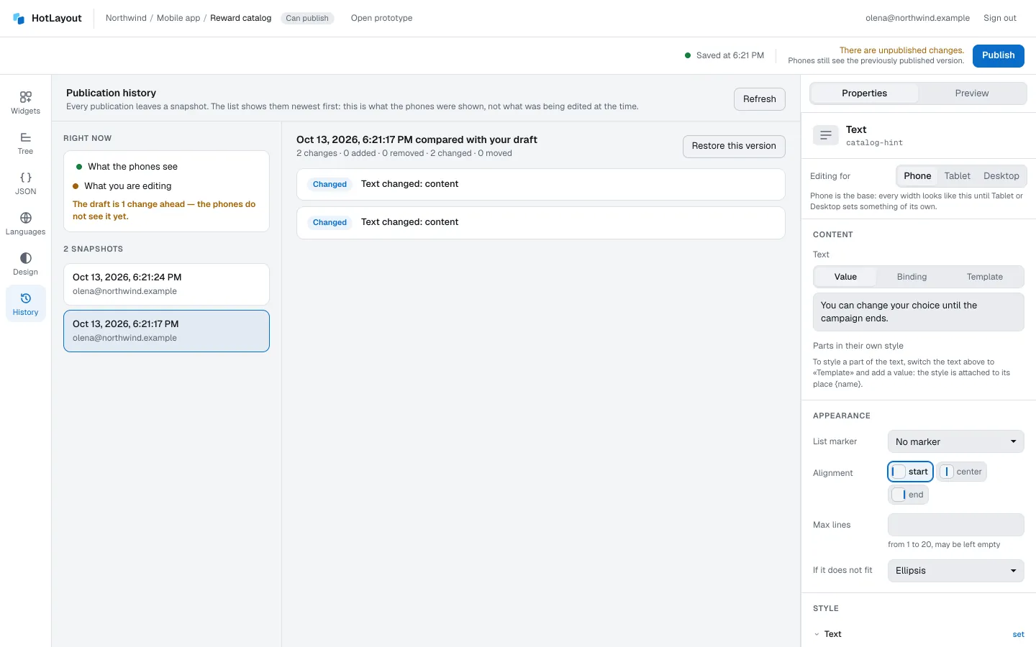
Task: Switch to the Preview tab
Action: point(971,93)
